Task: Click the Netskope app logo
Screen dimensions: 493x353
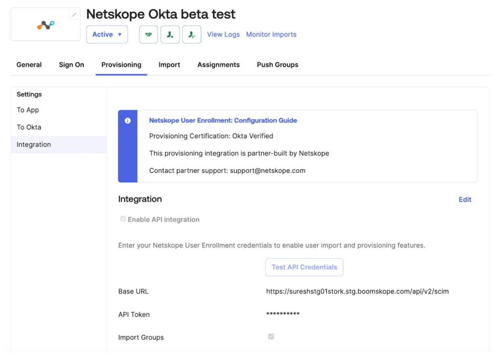Action: (46, 25)
